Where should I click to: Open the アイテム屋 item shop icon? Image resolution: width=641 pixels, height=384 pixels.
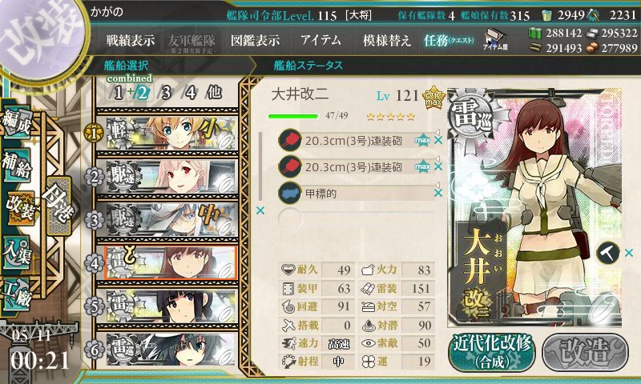point(495,39)
